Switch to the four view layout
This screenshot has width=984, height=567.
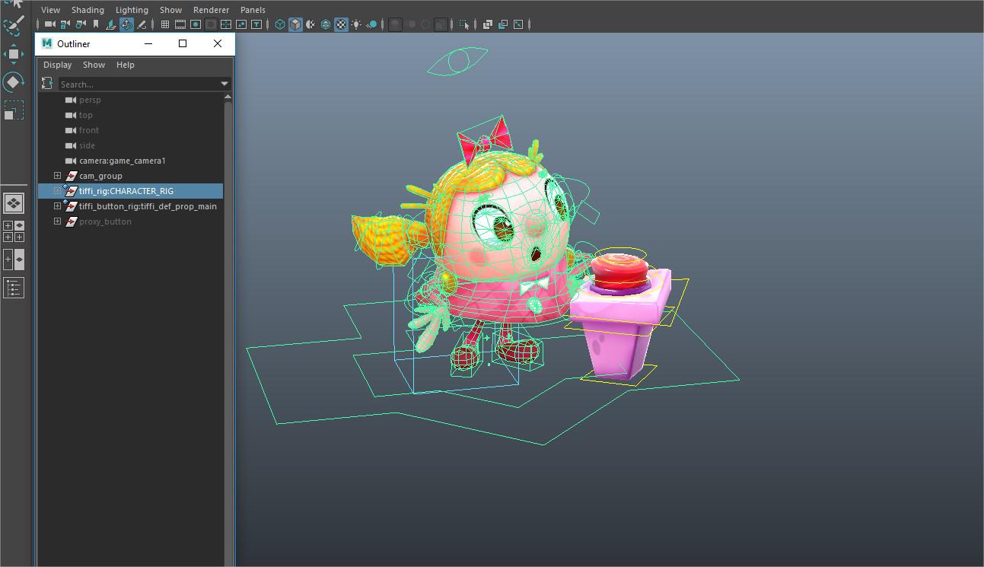(14, 231)
